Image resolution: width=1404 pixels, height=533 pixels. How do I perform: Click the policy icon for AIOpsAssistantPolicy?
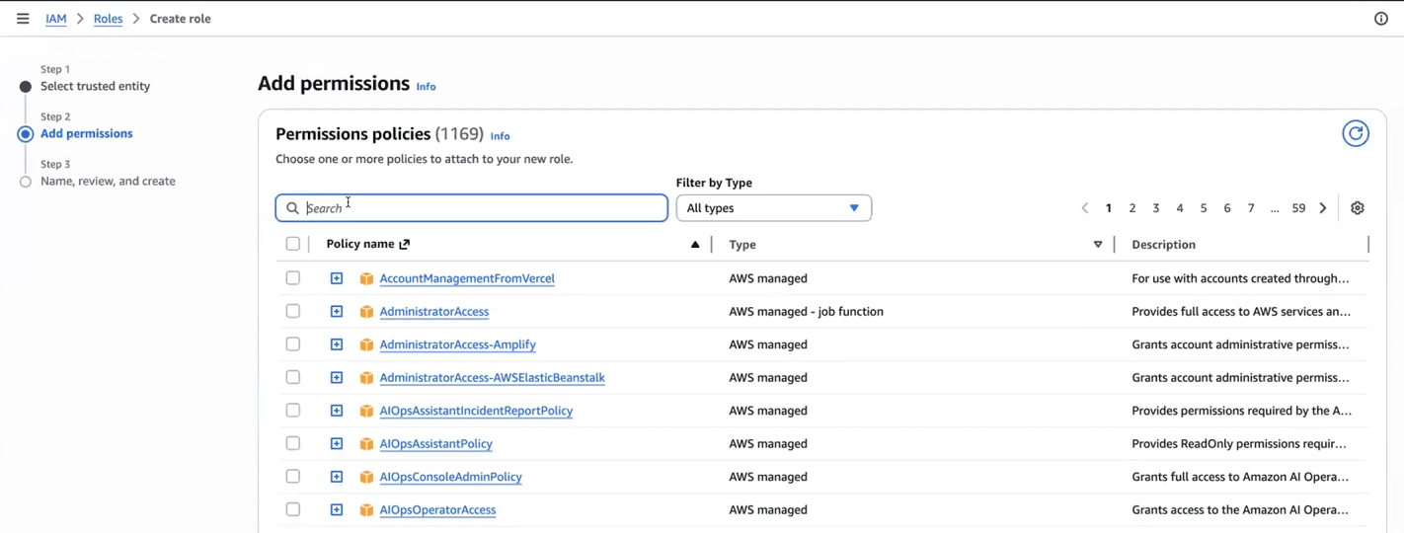point(366,444)
